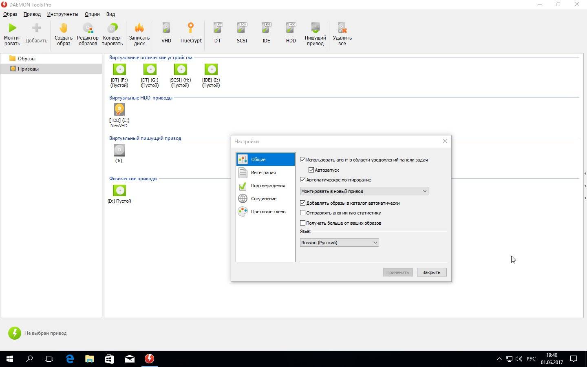Viewport: 587px width, 367px height.
Task: Launch Edge browser from taskbar
Action: (x=70, y=359)
